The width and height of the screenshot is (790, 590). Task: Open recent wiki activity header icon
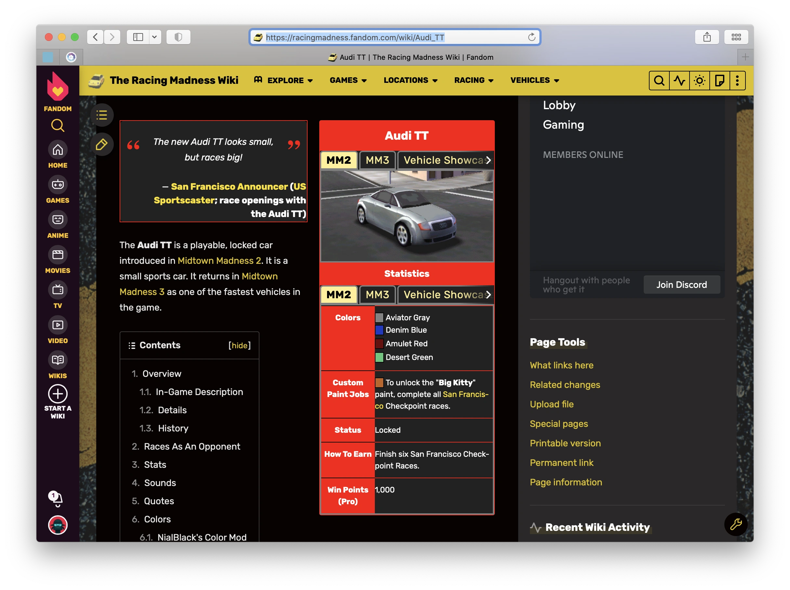coord(679,80)
